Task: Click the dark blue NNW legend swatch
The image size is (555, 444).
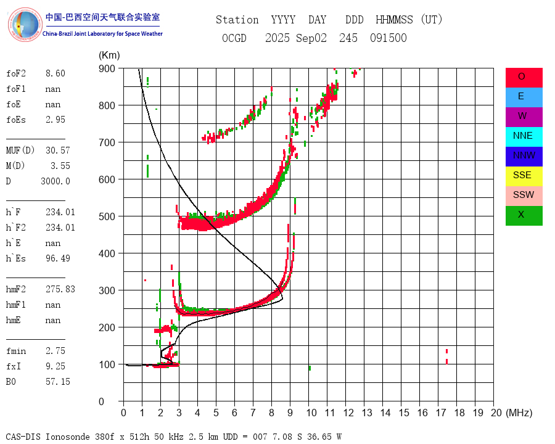Action: (524, 157)
